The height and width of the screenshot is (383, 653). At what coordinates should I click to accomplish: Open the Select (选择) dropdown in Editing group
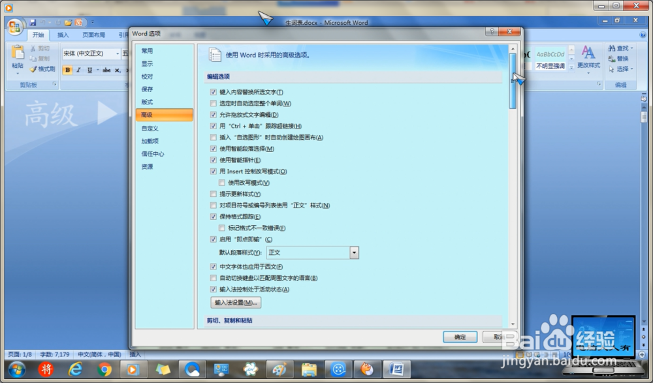click(620, 69)
